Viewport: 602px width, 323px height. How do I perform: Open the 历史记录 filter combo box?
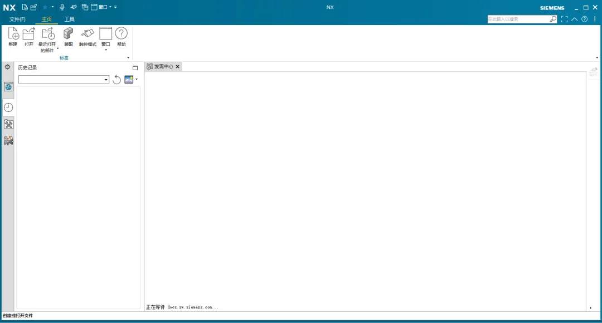(x=64, y=80)
